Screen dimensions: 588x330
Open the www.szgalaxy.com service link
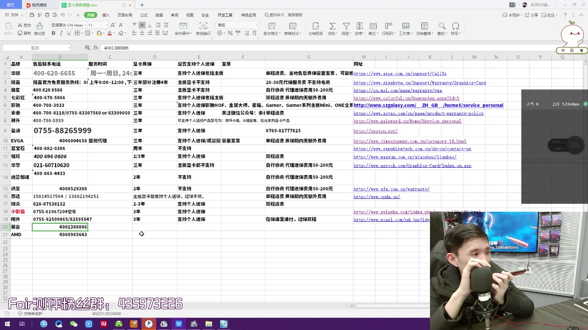pos(429,105)
